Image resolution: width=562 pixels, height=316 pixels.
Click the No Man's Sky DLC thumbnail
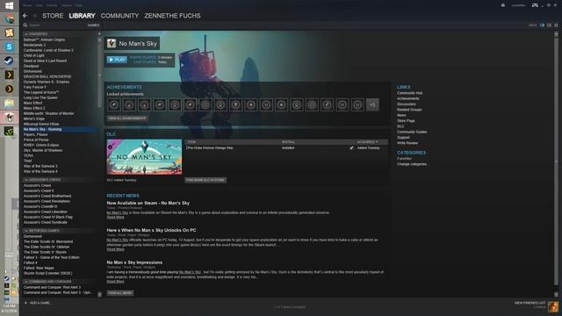(x=144, y=157)
